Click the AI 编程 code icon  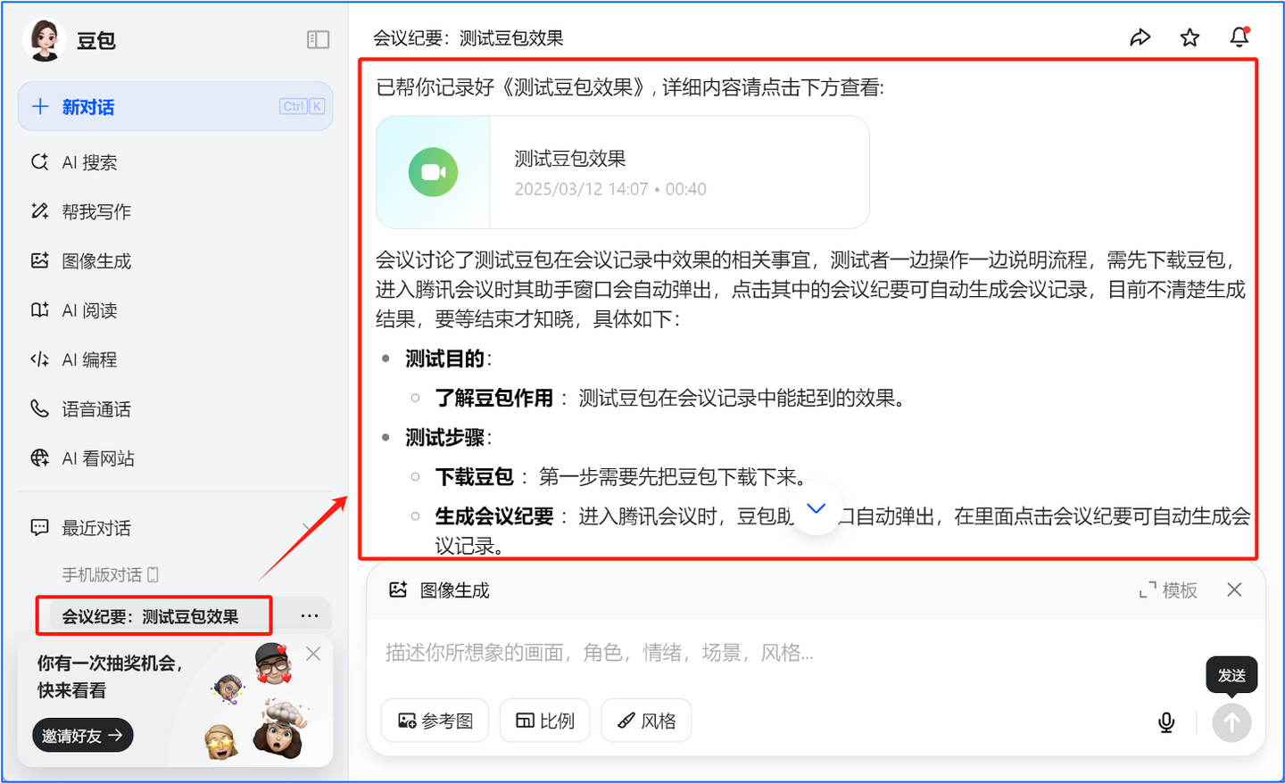tap(39, 359)
